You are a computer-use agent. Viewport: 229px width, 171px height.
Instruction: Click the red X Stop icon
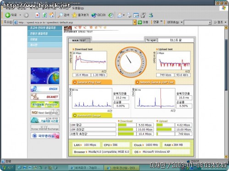tap(38, 15)
